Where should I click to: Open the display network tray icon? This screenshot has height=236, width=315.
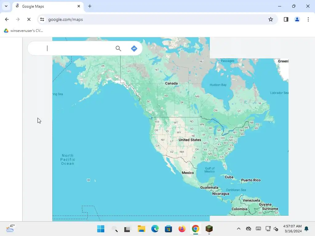(x=268, y=229)
